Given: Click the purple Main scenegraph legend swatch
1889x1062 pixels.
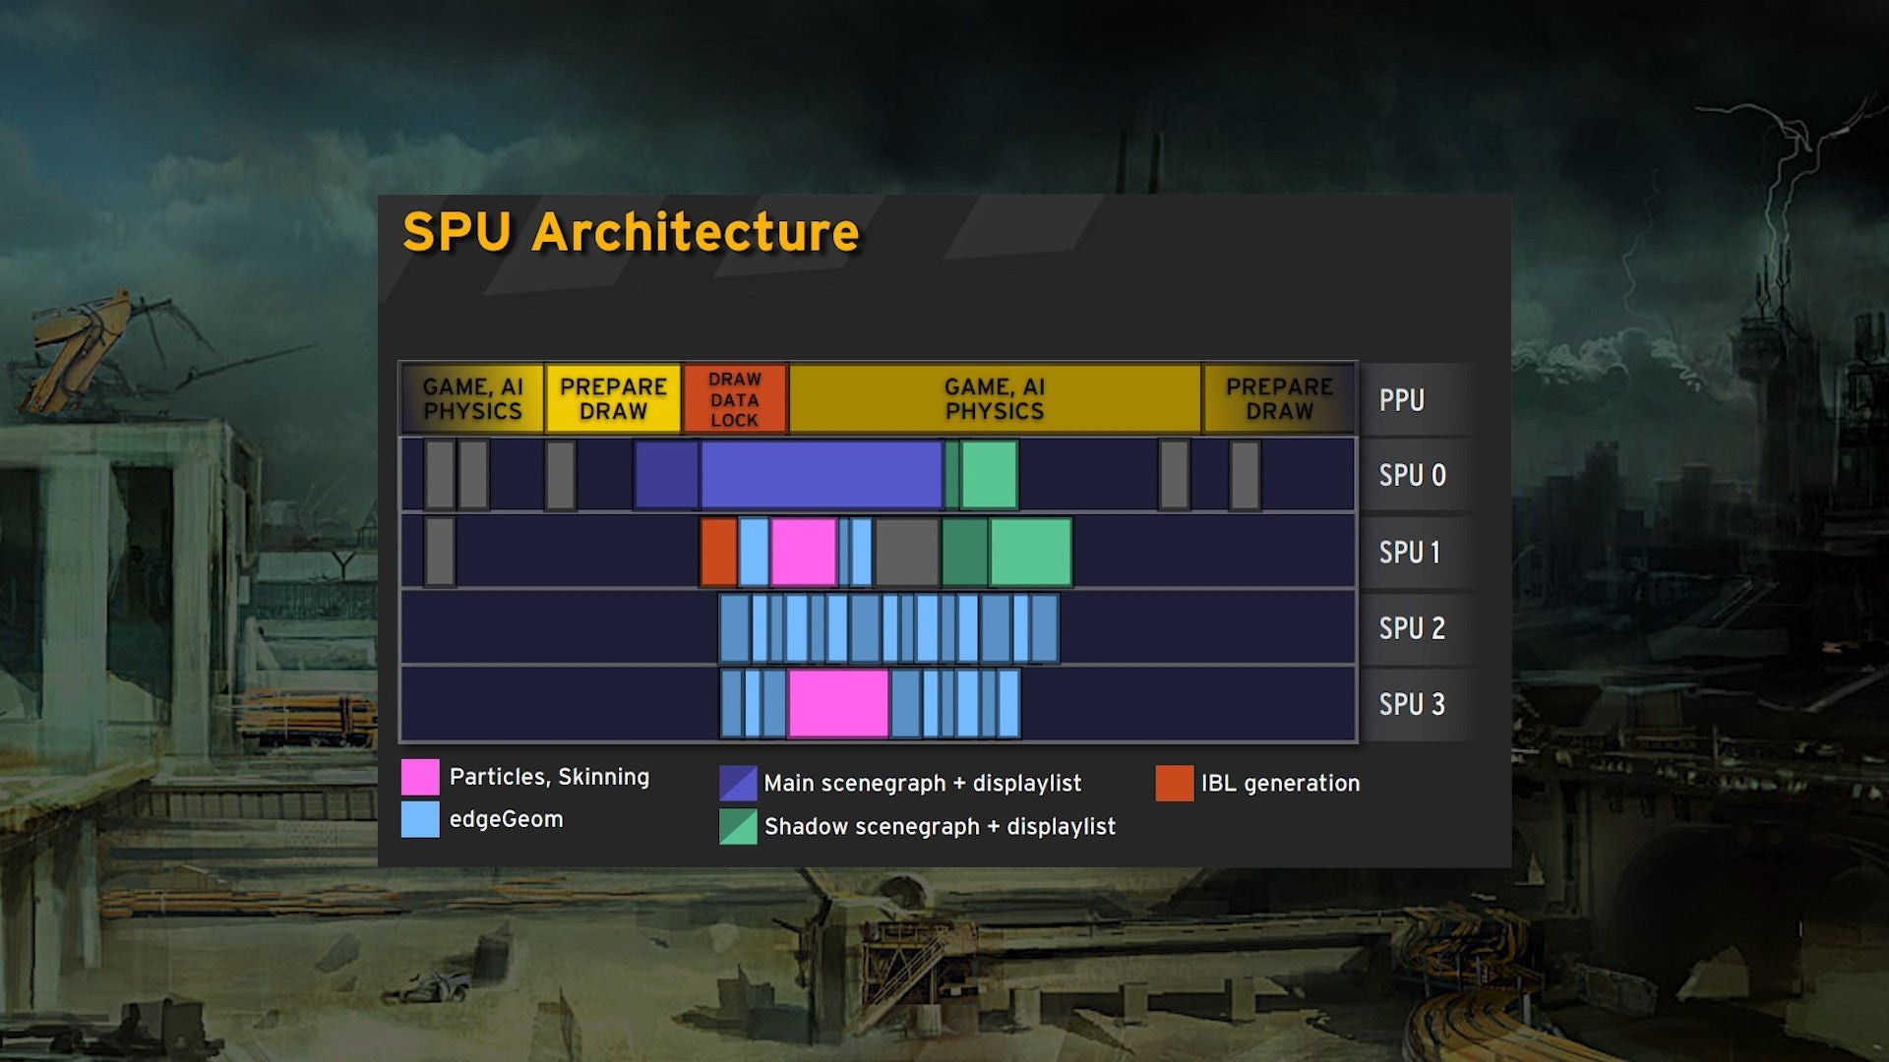Looking at the screenshot, I should (x=738, y=784).
